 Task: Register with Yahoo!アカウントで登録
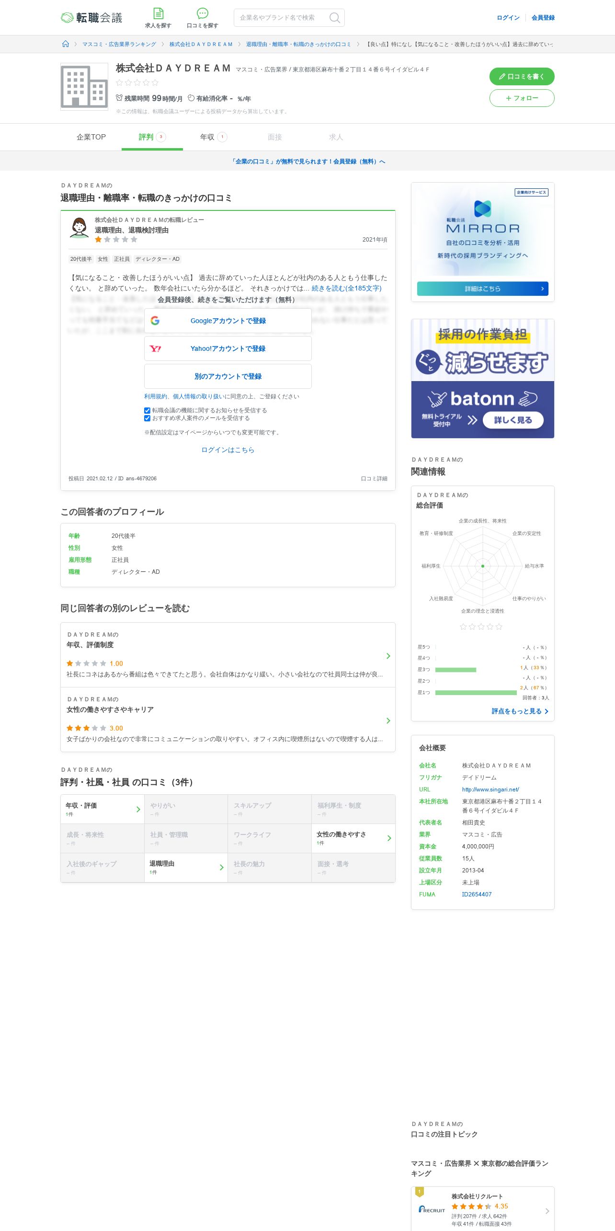228,348
